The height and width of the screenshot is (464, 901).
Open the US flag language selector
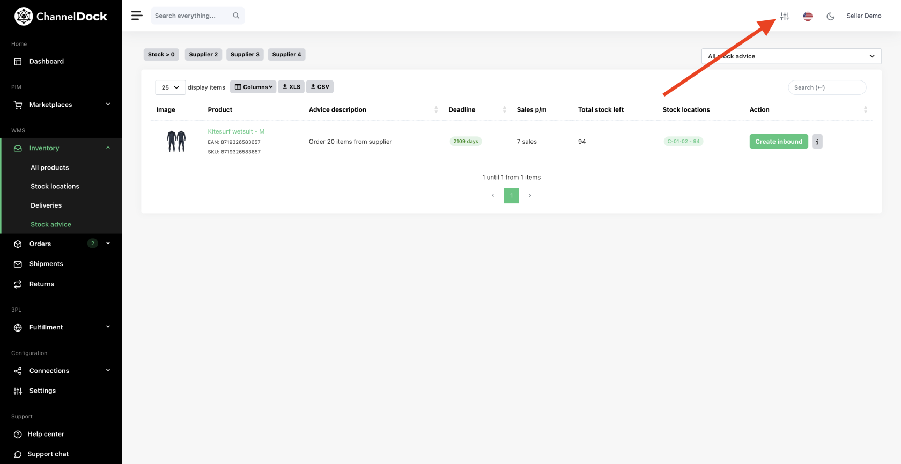click(x=808, y=16)
